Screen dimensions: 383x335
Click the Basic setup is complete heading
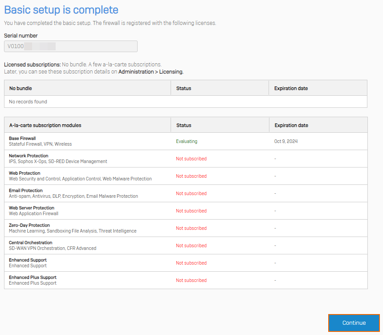pos(61,9)
